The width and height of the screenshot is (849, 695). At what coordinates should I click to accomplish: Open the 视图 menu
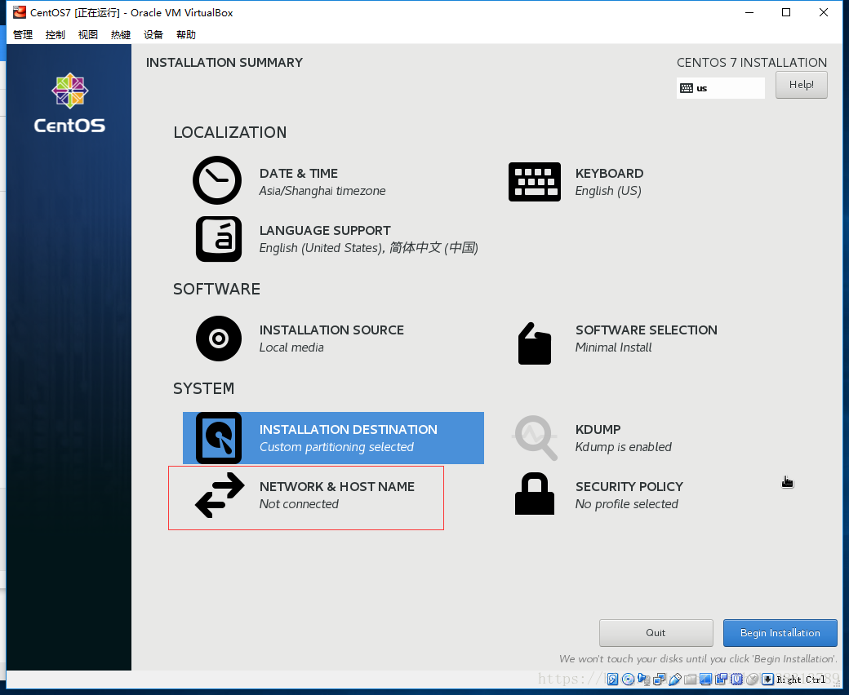coord(87,34)
